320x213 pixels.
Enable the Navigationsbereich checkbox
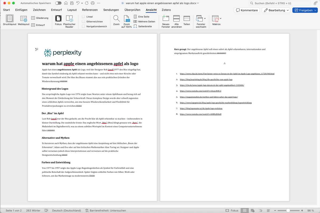pyautogui.click(x=83, y=26)
